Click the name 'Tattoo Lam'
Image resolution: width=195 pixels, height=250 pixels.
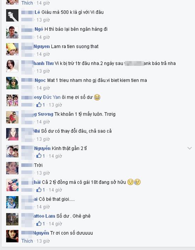(x=44, y=216)
